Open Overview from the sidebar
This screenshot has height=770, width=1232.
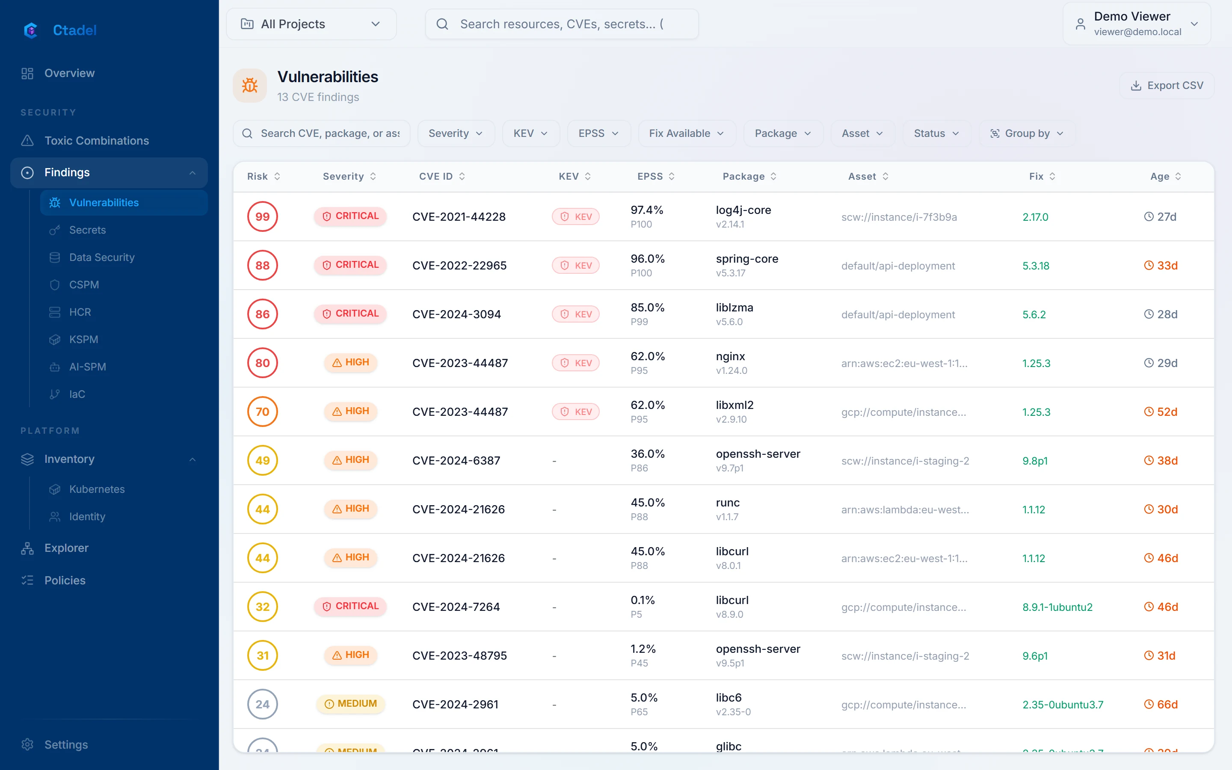[109, 73]
